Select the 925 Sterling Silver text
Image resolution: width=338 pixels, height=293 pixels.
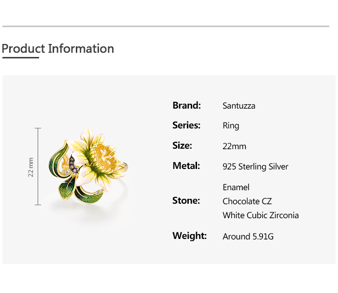pyautogui.click(x=255, y=167)
